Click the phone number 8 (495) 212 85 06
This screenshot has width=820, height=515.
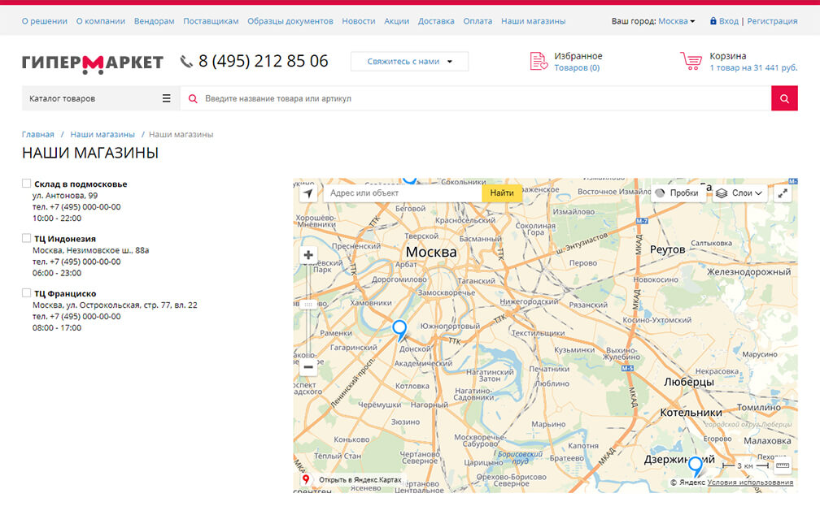pos(264,61)
